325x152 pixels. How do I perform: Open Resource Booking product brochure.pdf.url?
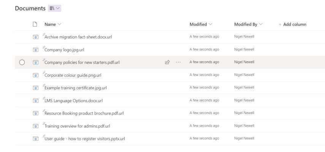[84, 113]
